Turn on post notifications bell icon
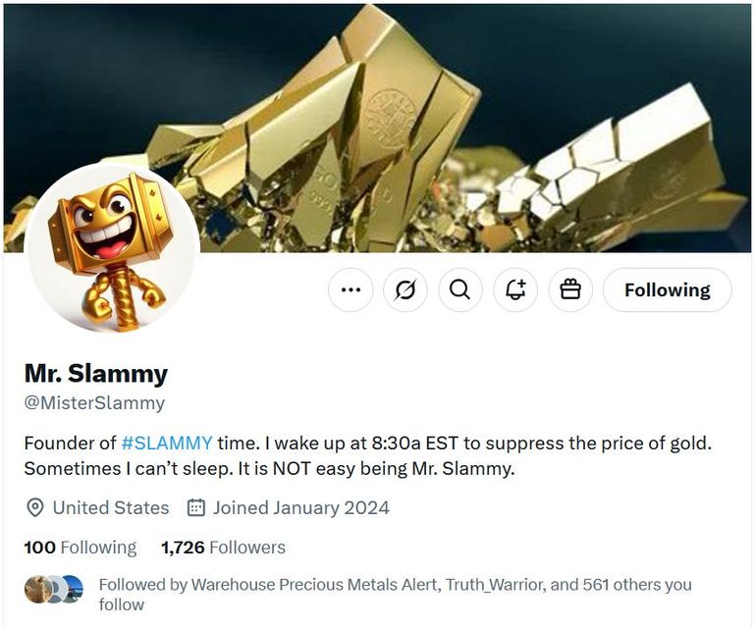 (515, 290)
